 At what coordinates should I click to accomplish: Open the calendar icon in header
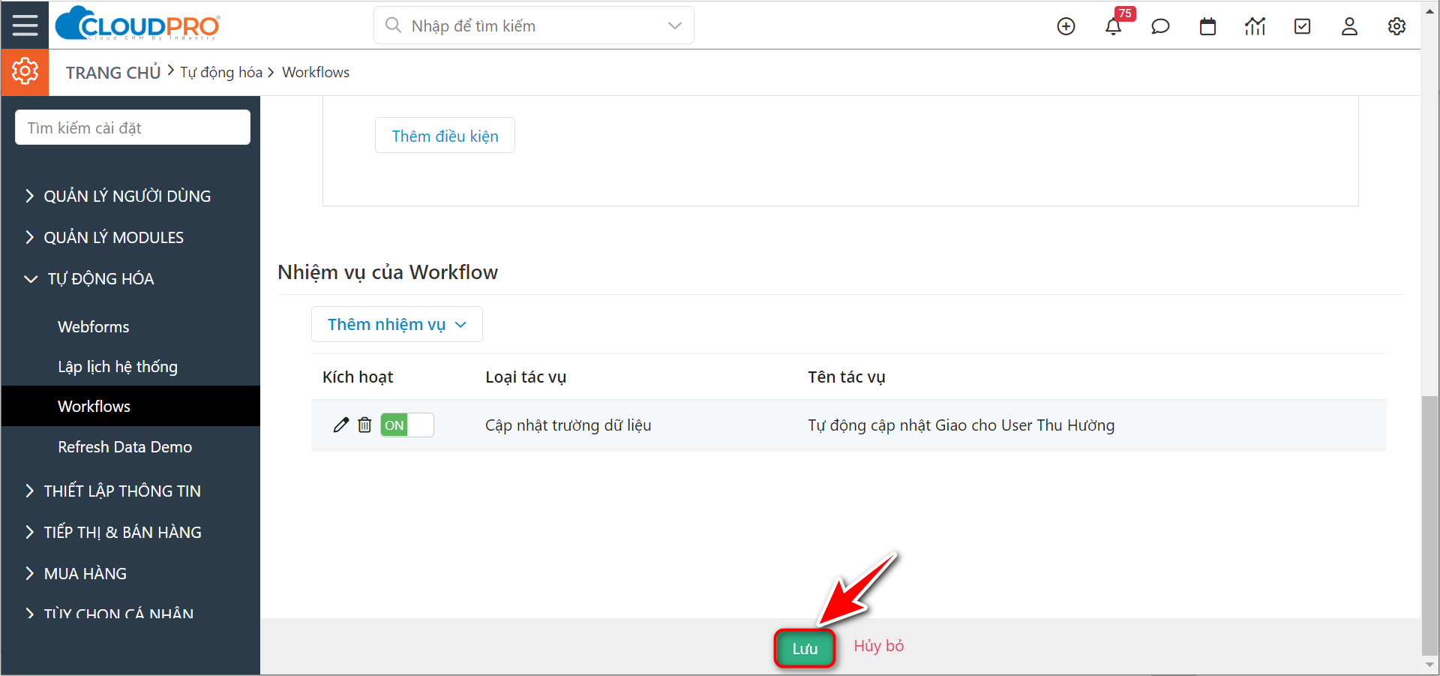pos(1207,26)
